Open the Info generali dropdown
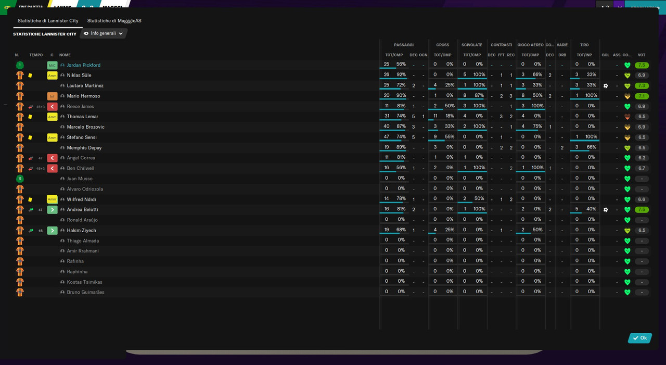 coord(104,33)
